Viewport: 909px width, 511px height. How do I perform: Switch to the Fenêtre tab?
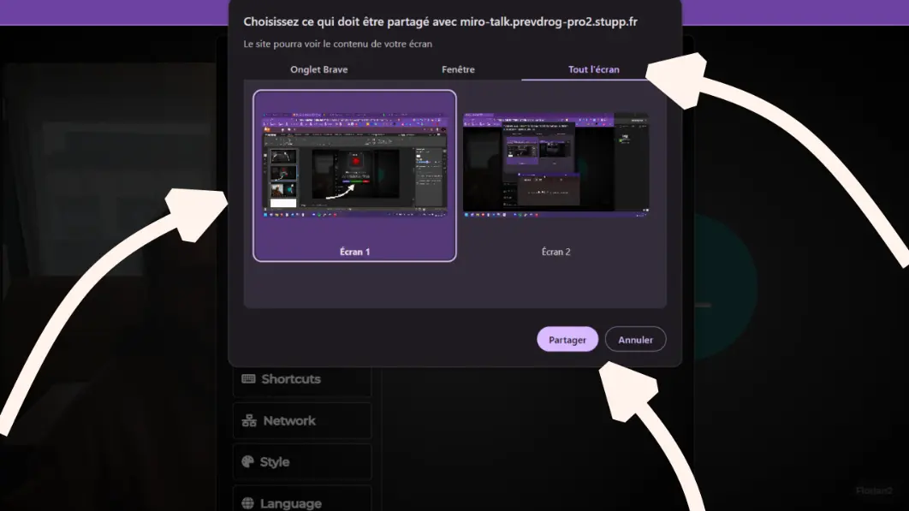[x=458, y=69]
